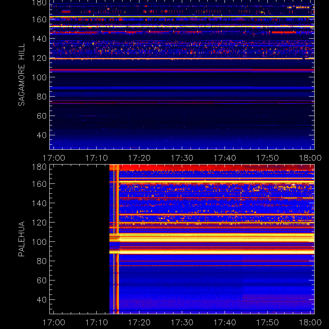Click 17:50 time label of Palehua plot
The height and width of the screenshot is (329, 329).
[x=268, y=322]
